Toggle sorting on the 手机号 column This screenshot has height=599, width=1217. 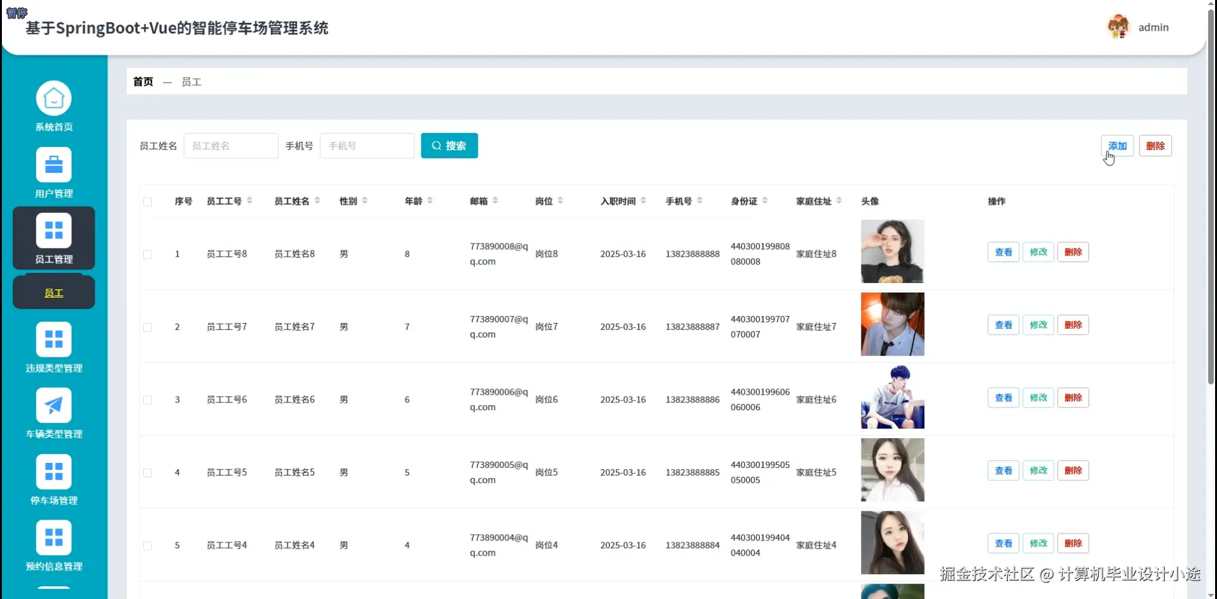click(x=700, y=200)
